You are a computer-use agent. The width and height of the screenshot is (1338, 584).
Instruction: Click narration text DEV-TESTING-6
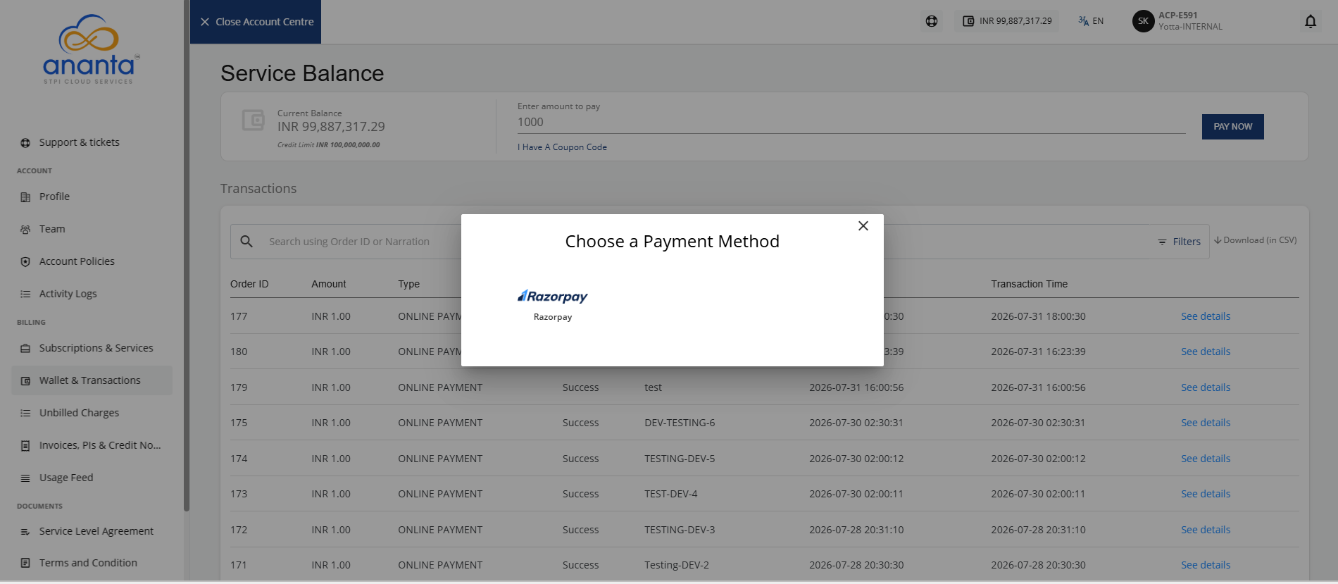coord(680,423)
